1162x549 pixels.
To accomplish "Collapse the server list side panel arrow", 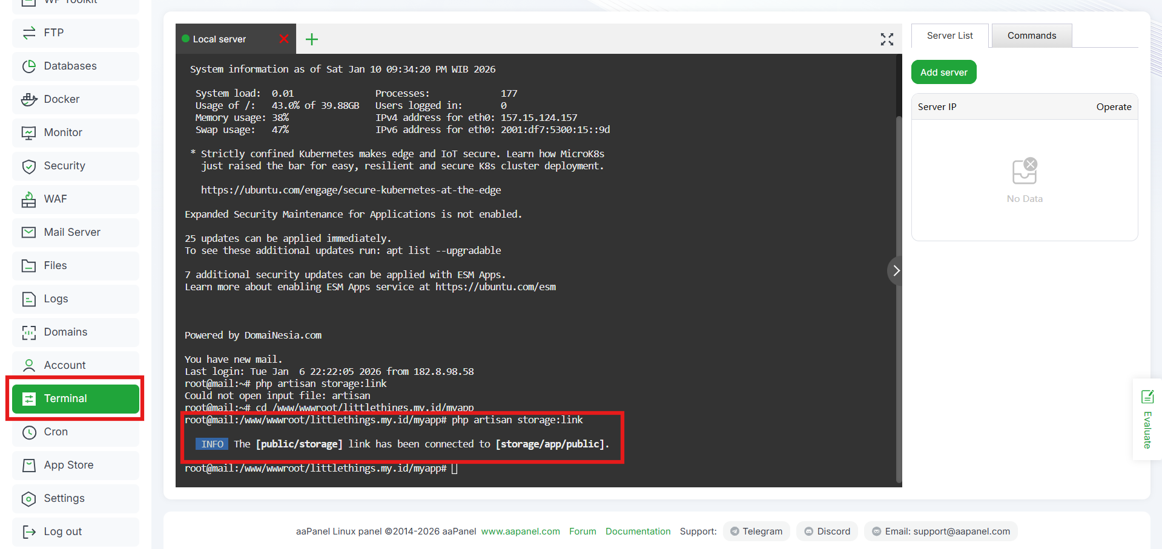I will coord(896,271).
